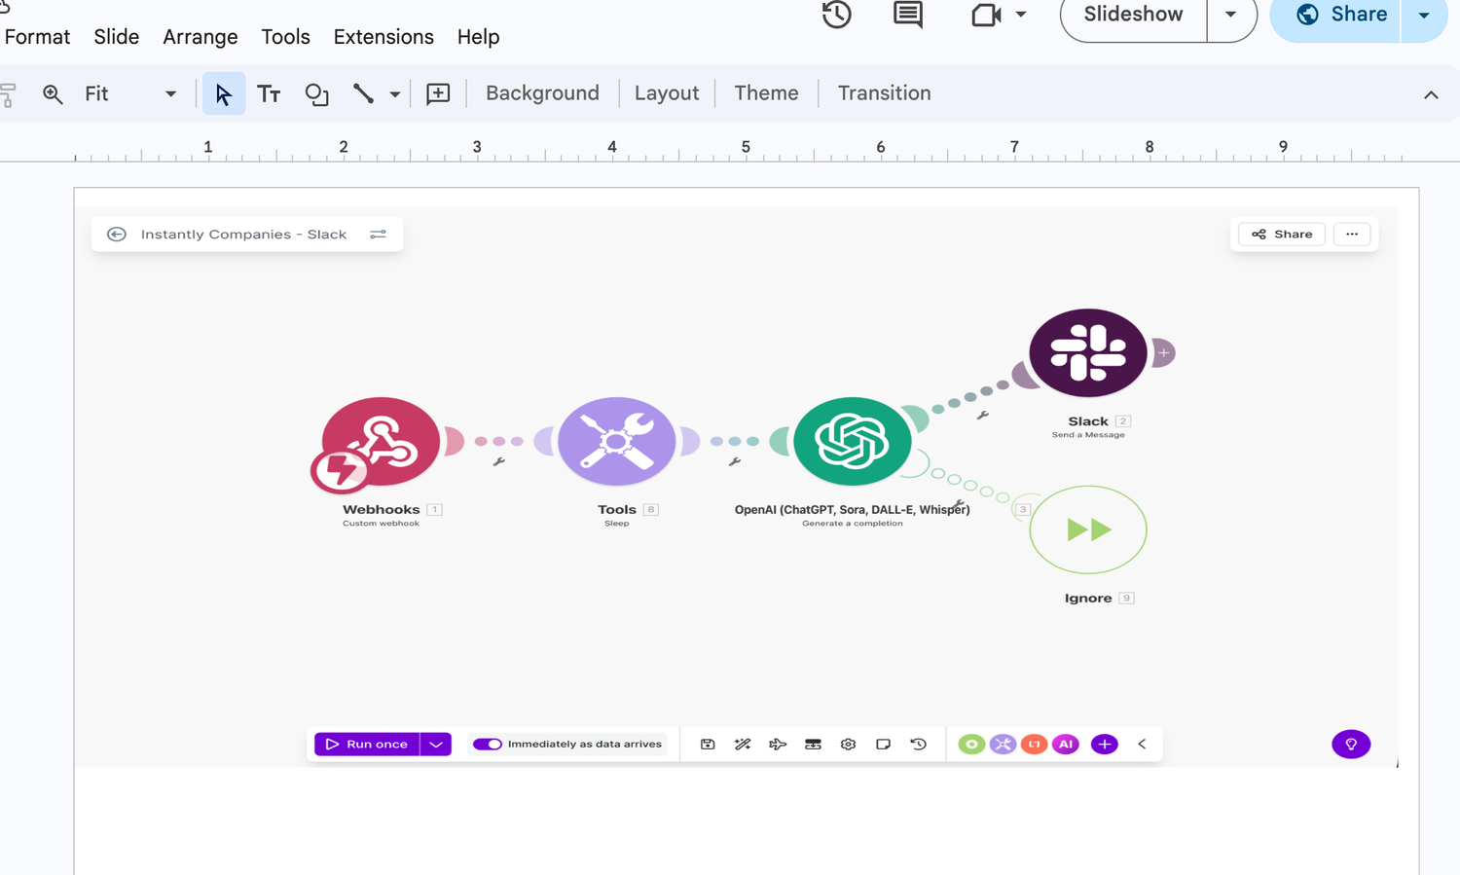This screenshot has width=1460, height=875.
Task: Click wrench between Webhooks and Tools
Action: (x=498, y=462)
